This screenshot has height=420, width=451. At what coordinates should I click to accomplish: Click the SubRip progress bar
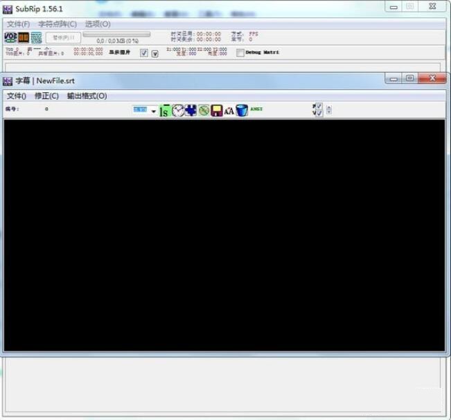coord(116,35)
